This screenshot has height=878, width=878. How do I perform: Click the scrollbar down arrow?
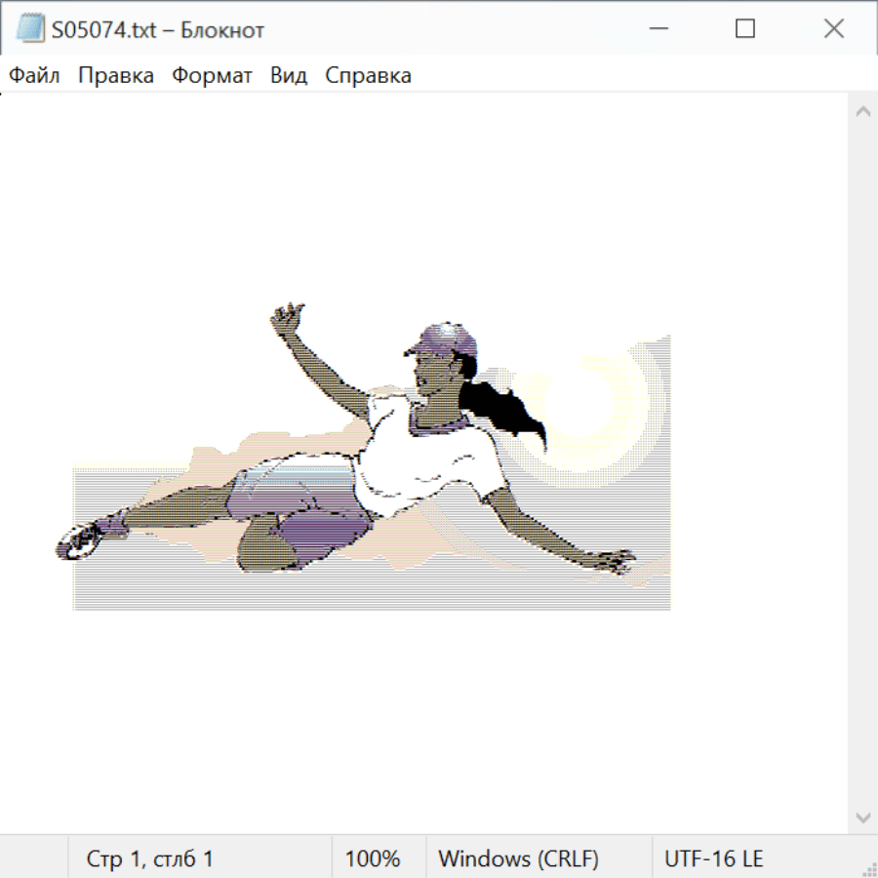(x=862, y=817)
